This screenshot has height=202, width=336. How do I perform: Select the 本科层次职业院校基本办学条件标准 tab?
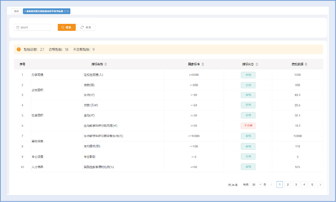coord(44,11)
